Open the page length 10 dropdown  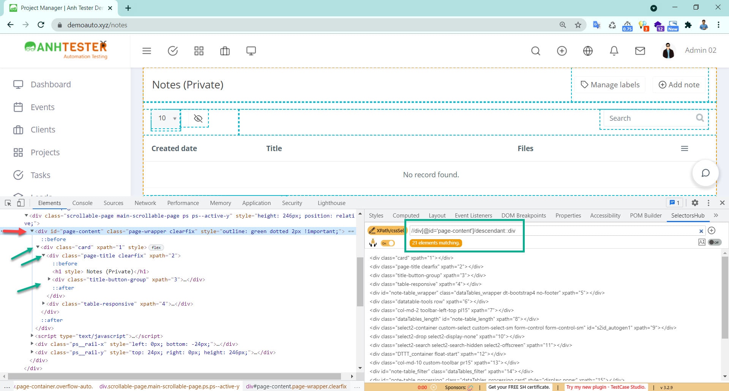[166, 118]
